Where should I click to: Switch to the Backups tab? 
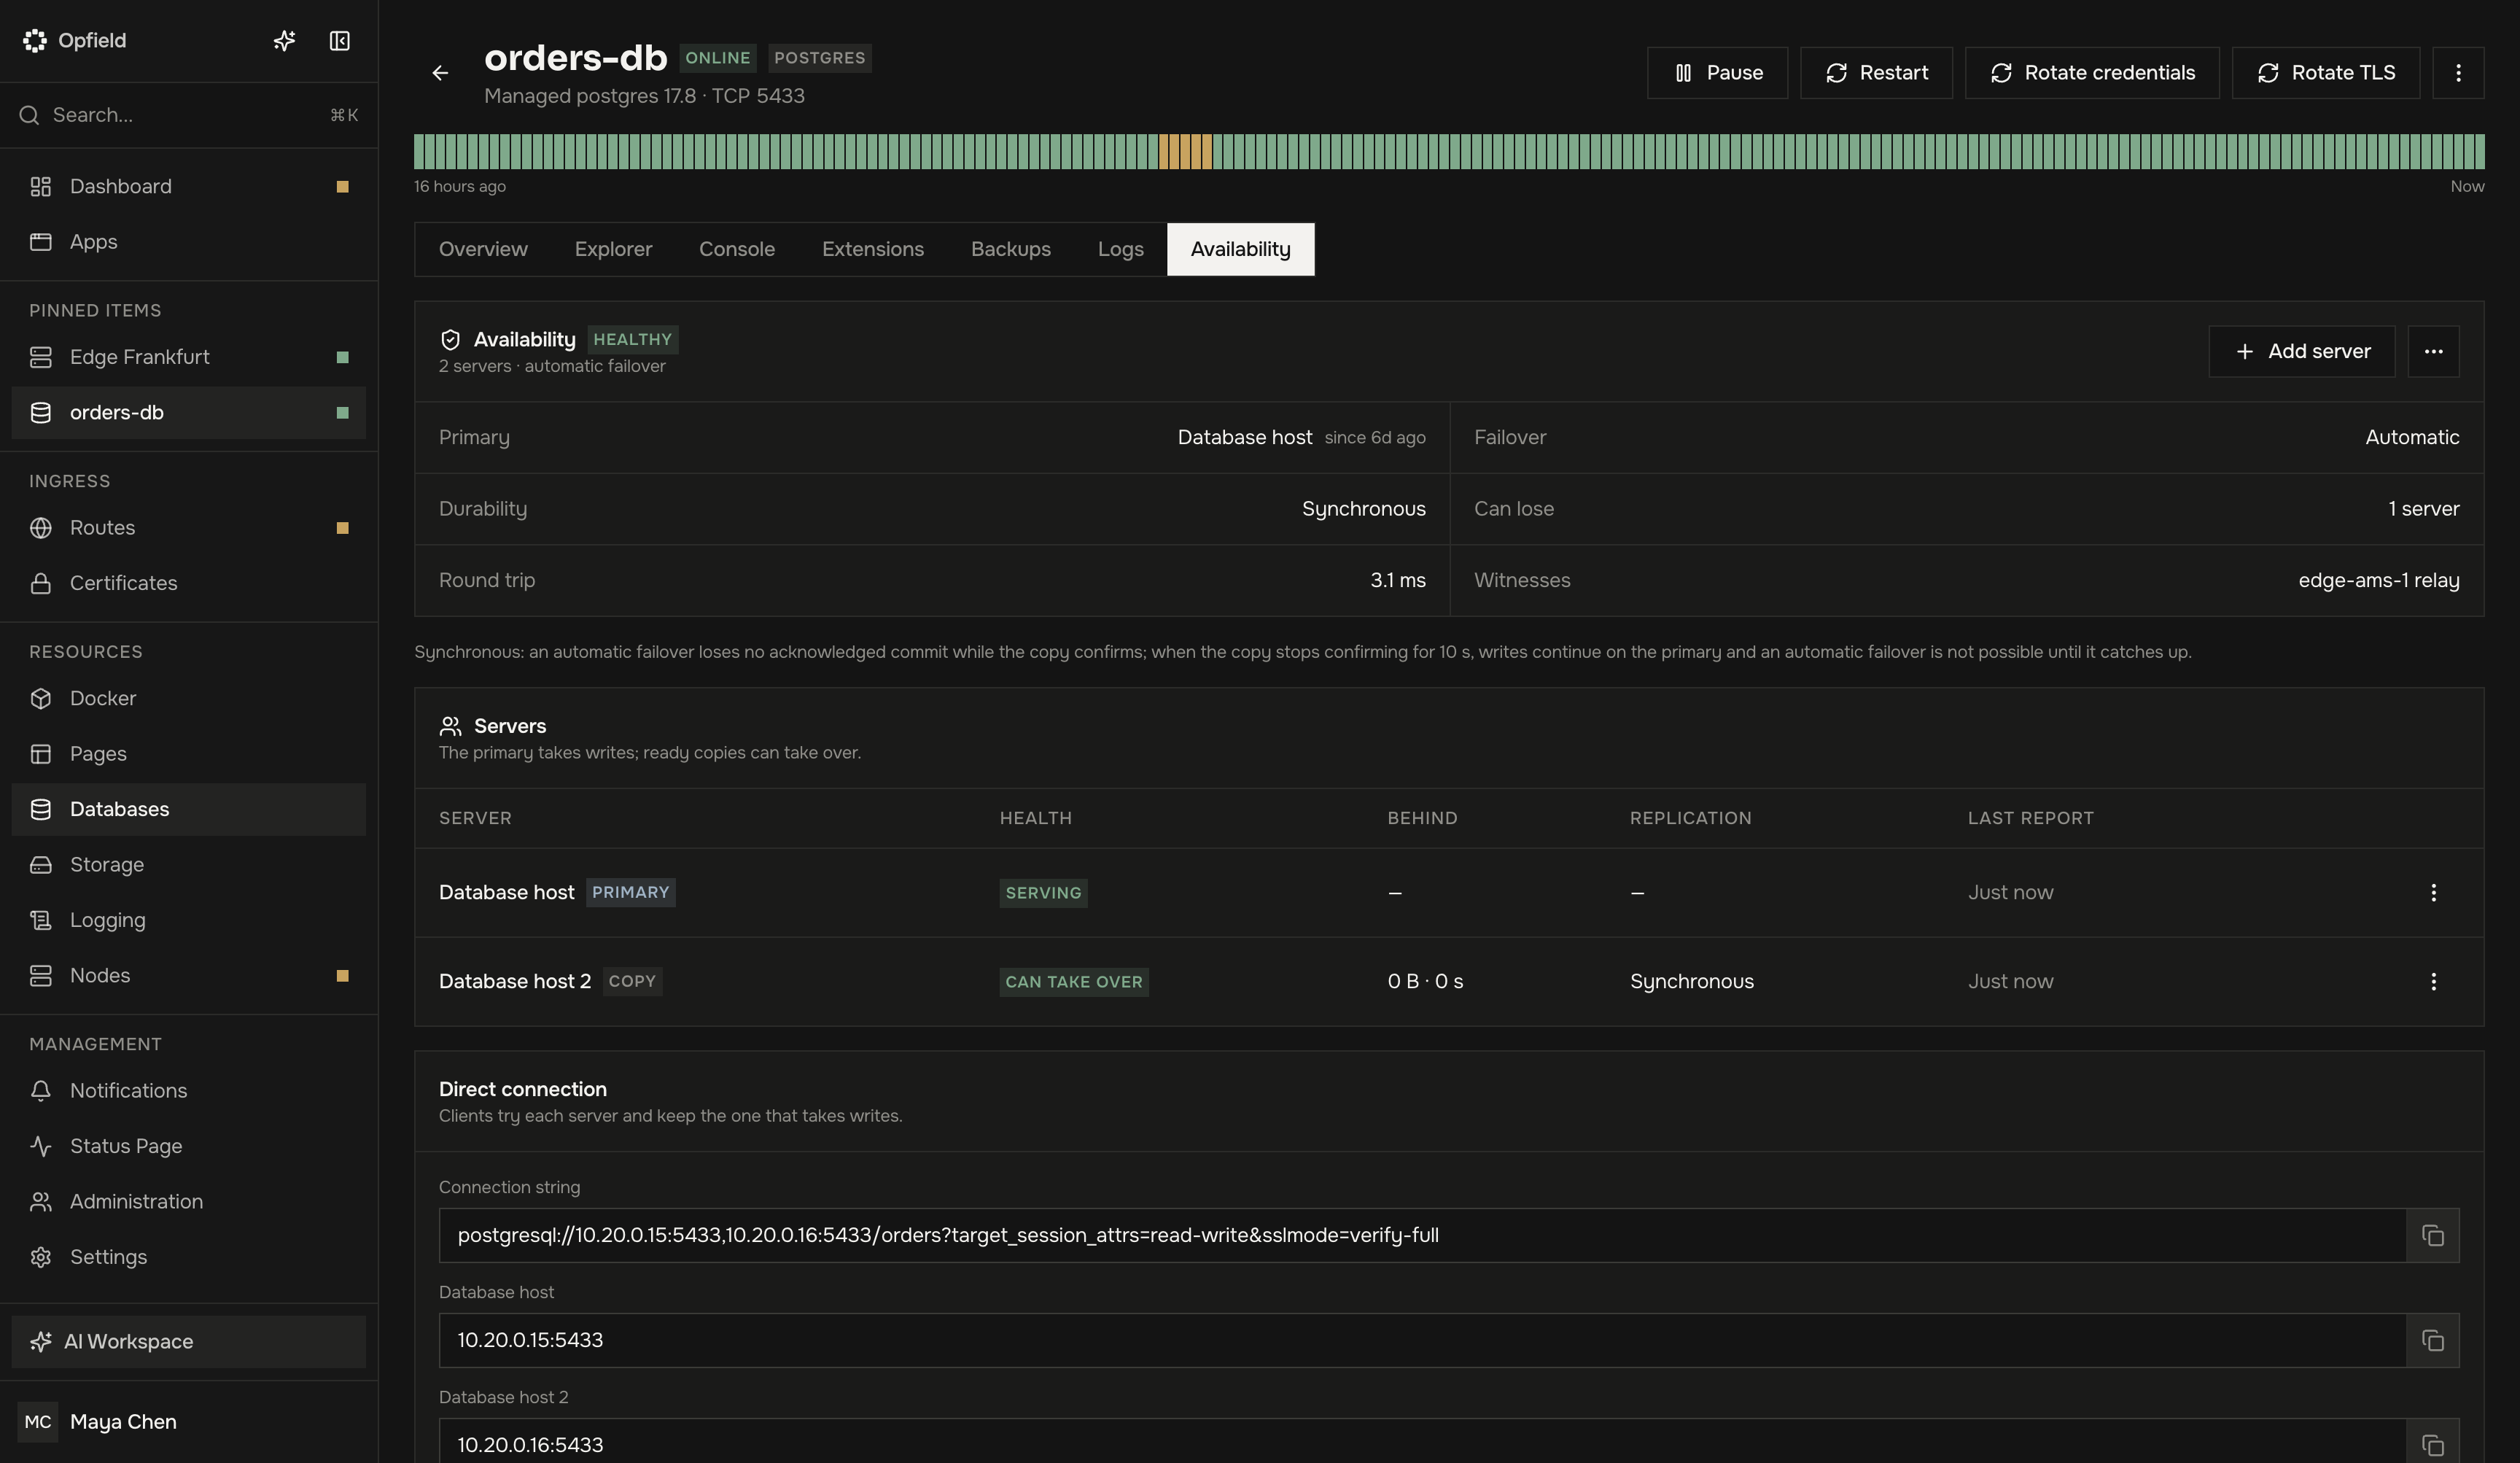[1011, 249]
